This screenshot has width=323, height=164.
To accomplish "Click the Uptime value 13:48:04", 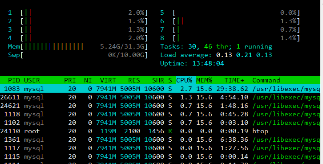I will click(208, 63).
